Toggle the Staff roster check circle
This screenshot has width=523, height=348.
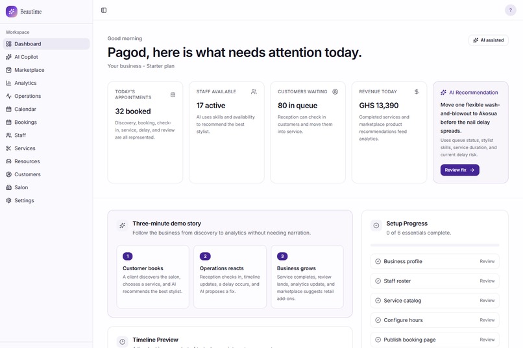pyautogui.click(x=378, y=281)
